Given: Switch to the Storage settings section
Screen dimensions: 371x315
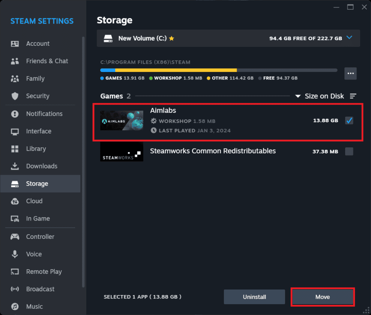Looking at the screenshot, I should pos(38,183).
